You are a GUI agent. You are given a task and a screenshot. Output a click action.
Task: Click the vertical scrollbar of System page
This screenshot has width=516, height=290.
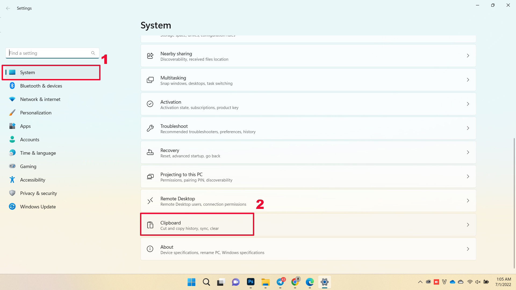(514, 203)
